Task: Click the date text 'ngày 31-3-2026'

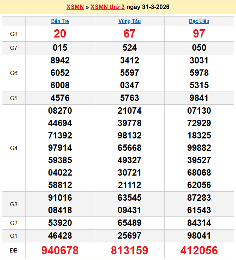Action: pos(148,7)
